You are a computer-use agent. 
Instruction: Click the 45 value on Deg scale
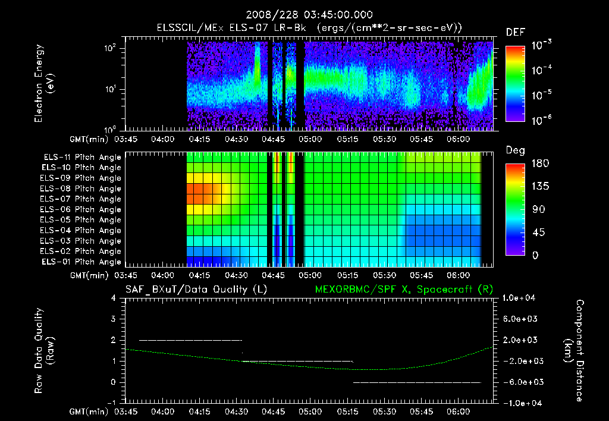[539, 233]
